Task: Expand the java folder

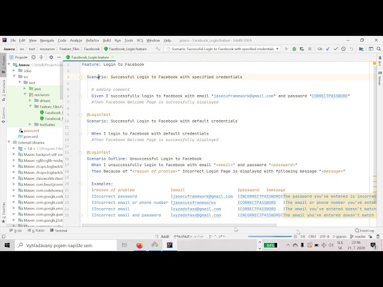Action: point(25,88)
